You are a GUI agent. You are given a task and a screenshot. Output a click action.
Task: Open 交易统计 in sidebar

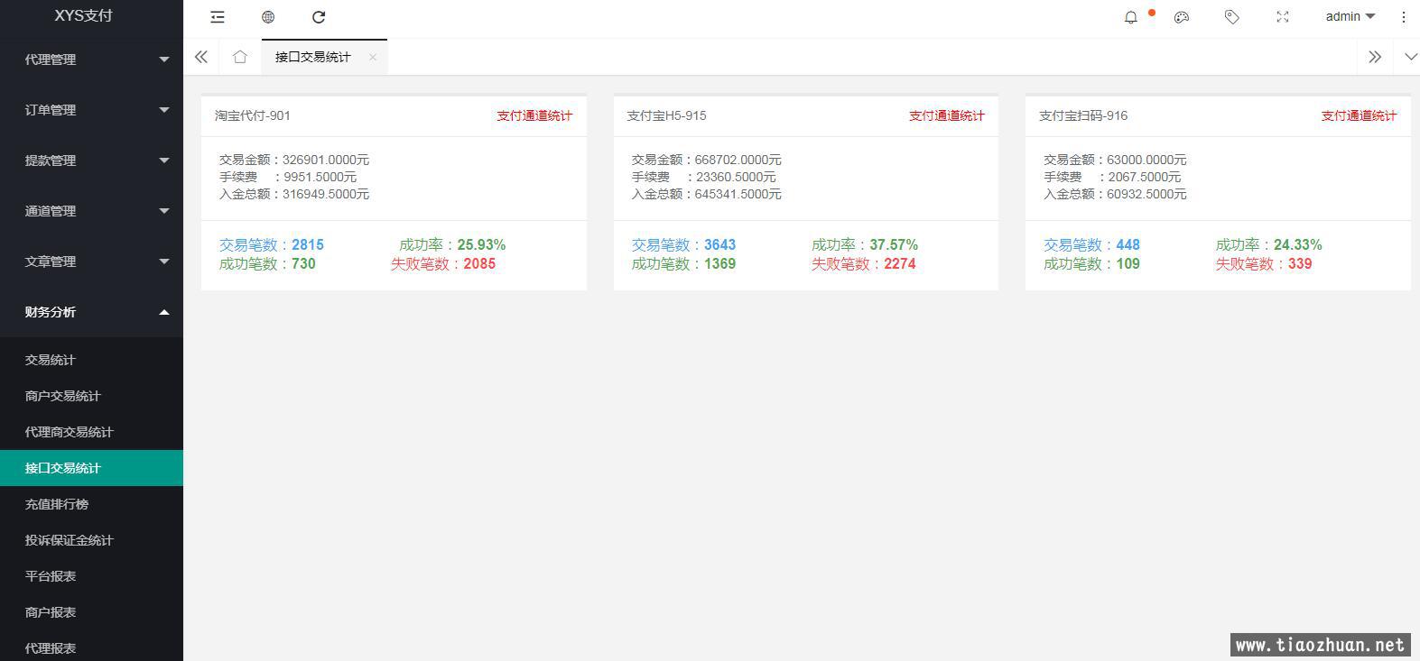pos(91,360)
